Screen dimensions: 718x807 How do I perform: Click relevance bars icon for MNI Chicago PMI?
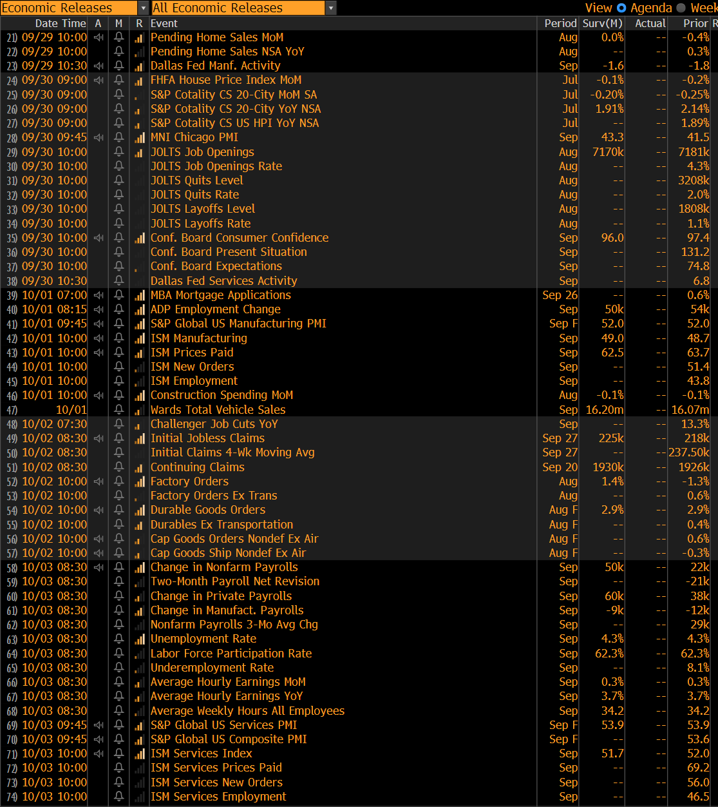139,138
